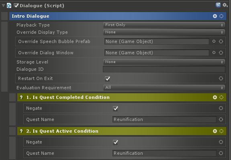Open the Evaluation Requirement dropdown
This screenshot has height=160, width=231.
point(164,88)
